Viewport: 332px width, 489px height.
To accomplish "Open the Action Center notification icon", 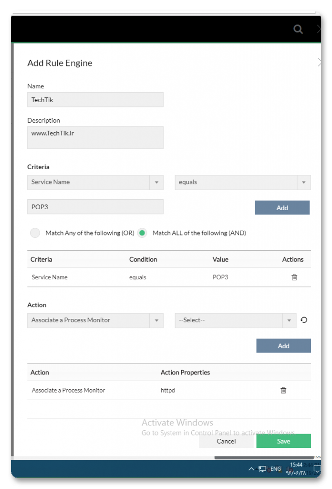I will tap(317, 469).
